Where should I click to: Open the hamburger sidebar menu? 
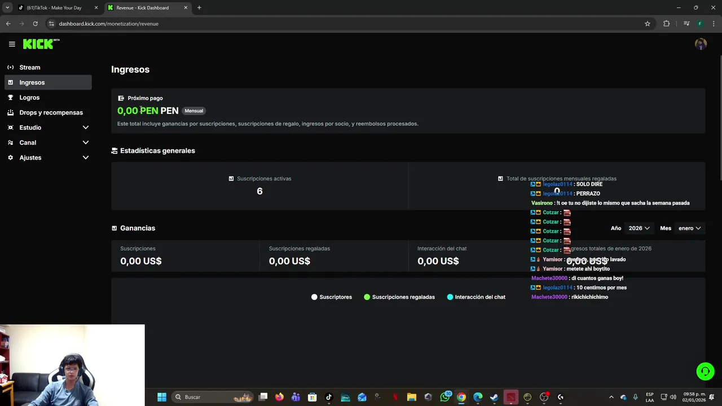click(12, 44)
